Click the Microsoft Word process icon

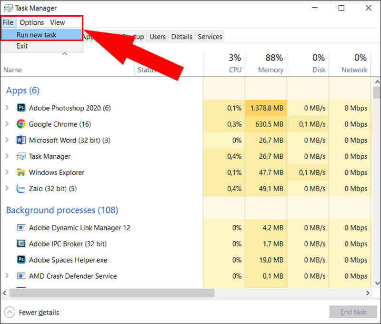21,140
